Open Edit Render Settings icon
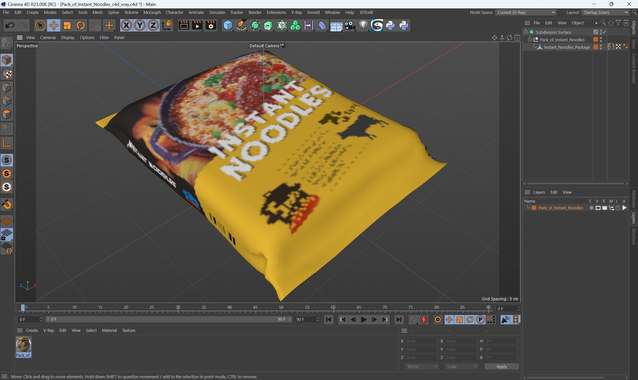The height and width of the screenshot is (380, 638). [x=211, y=25]
